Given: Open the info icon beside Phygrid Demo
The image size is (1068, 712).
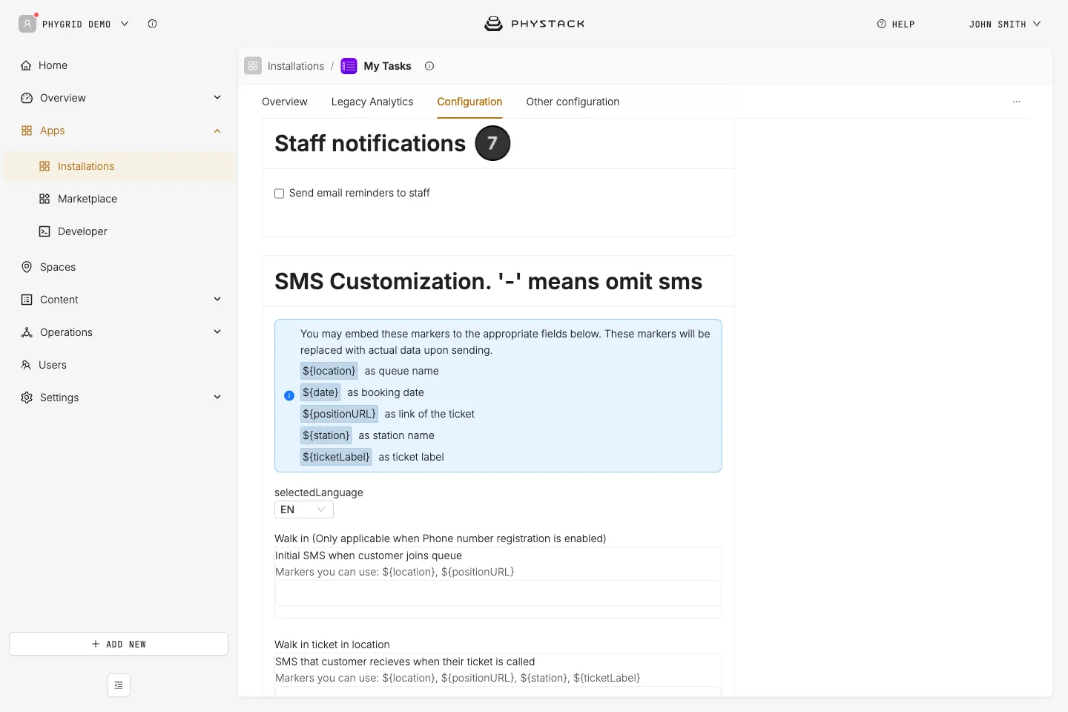Looking at the screenshot, I should (152, 24).
